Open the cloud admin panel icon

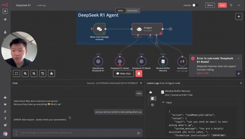click(5, 98)
